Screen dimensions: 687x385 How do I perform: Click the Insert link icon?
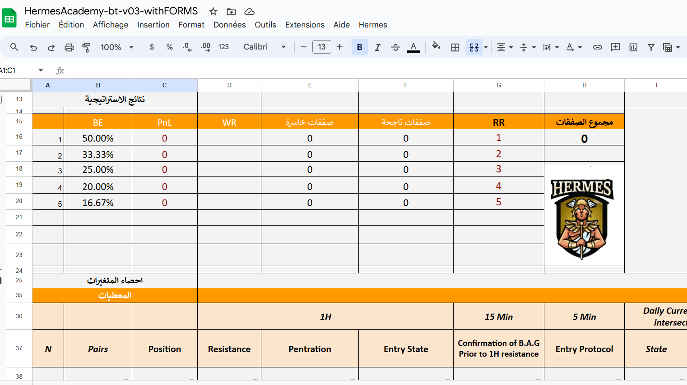tap(597, 47)
